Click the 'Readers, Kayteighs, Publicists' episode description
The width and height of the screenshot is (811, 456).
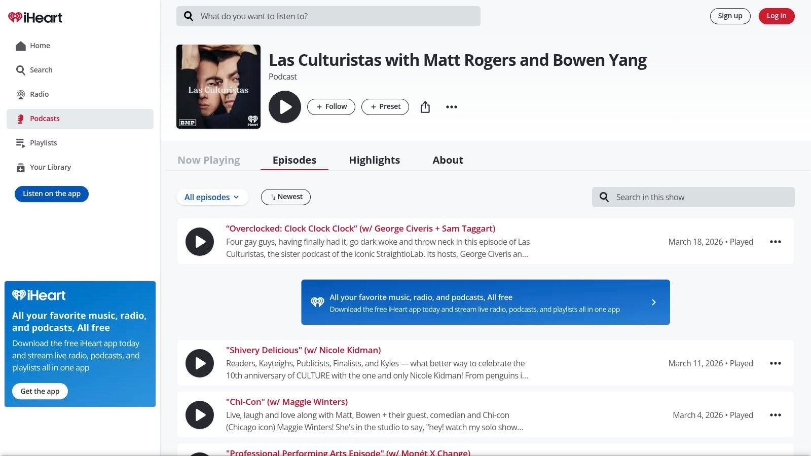click(x=377, y=369)
